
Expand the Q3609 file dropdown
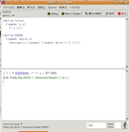(x=7, y=12)
